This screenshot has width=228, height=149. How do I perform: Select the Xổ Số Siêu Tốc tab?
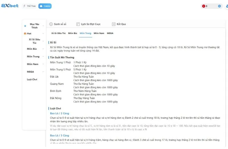point(58,33)
